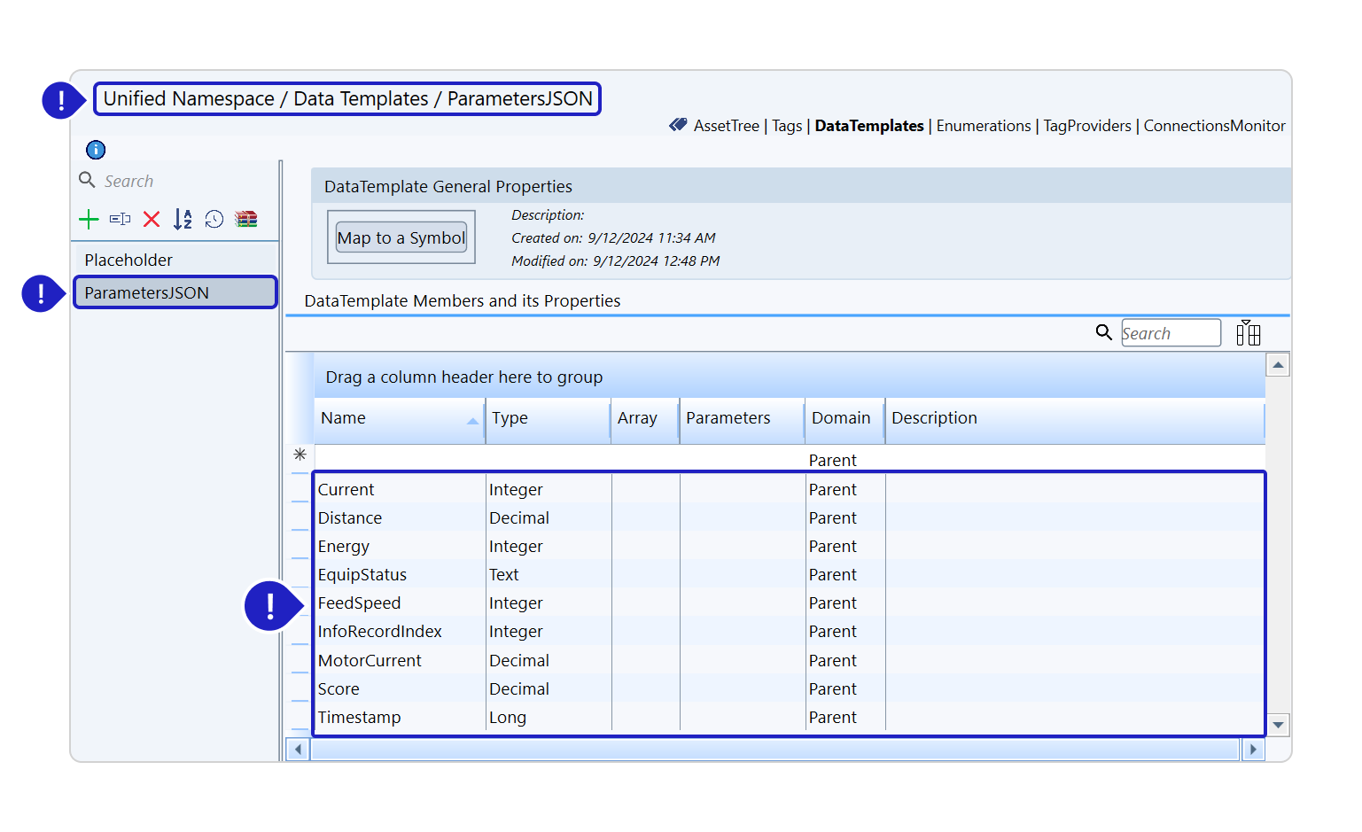Sort by the Name column header
The image size is (1362, 832).
(x=399, y=418)
